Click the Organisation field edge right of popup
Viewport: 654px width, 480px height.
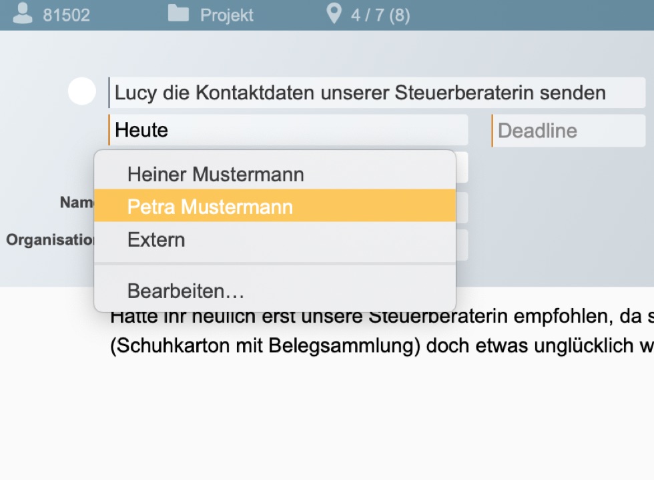pyautogui.click(x=462, y=245)
